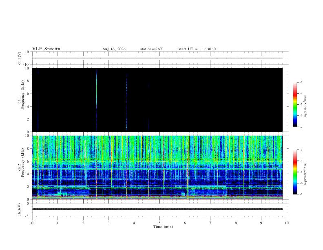Image resolution: width=323 pixels, height=250 pixels.
Task: Click the ch.3 thick black waveform band
Action: tap(157, 209)
